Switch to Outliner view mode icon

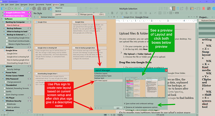(x=178, y=8)
